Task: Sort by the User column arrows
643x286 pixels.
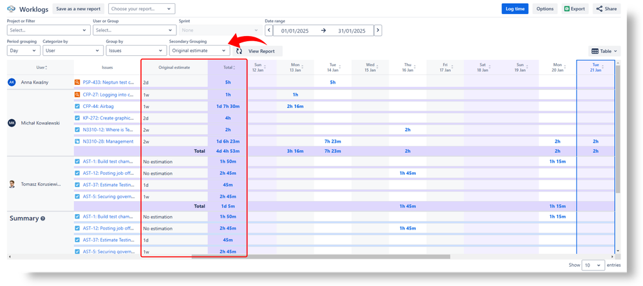Action: (x=46, y=67)
